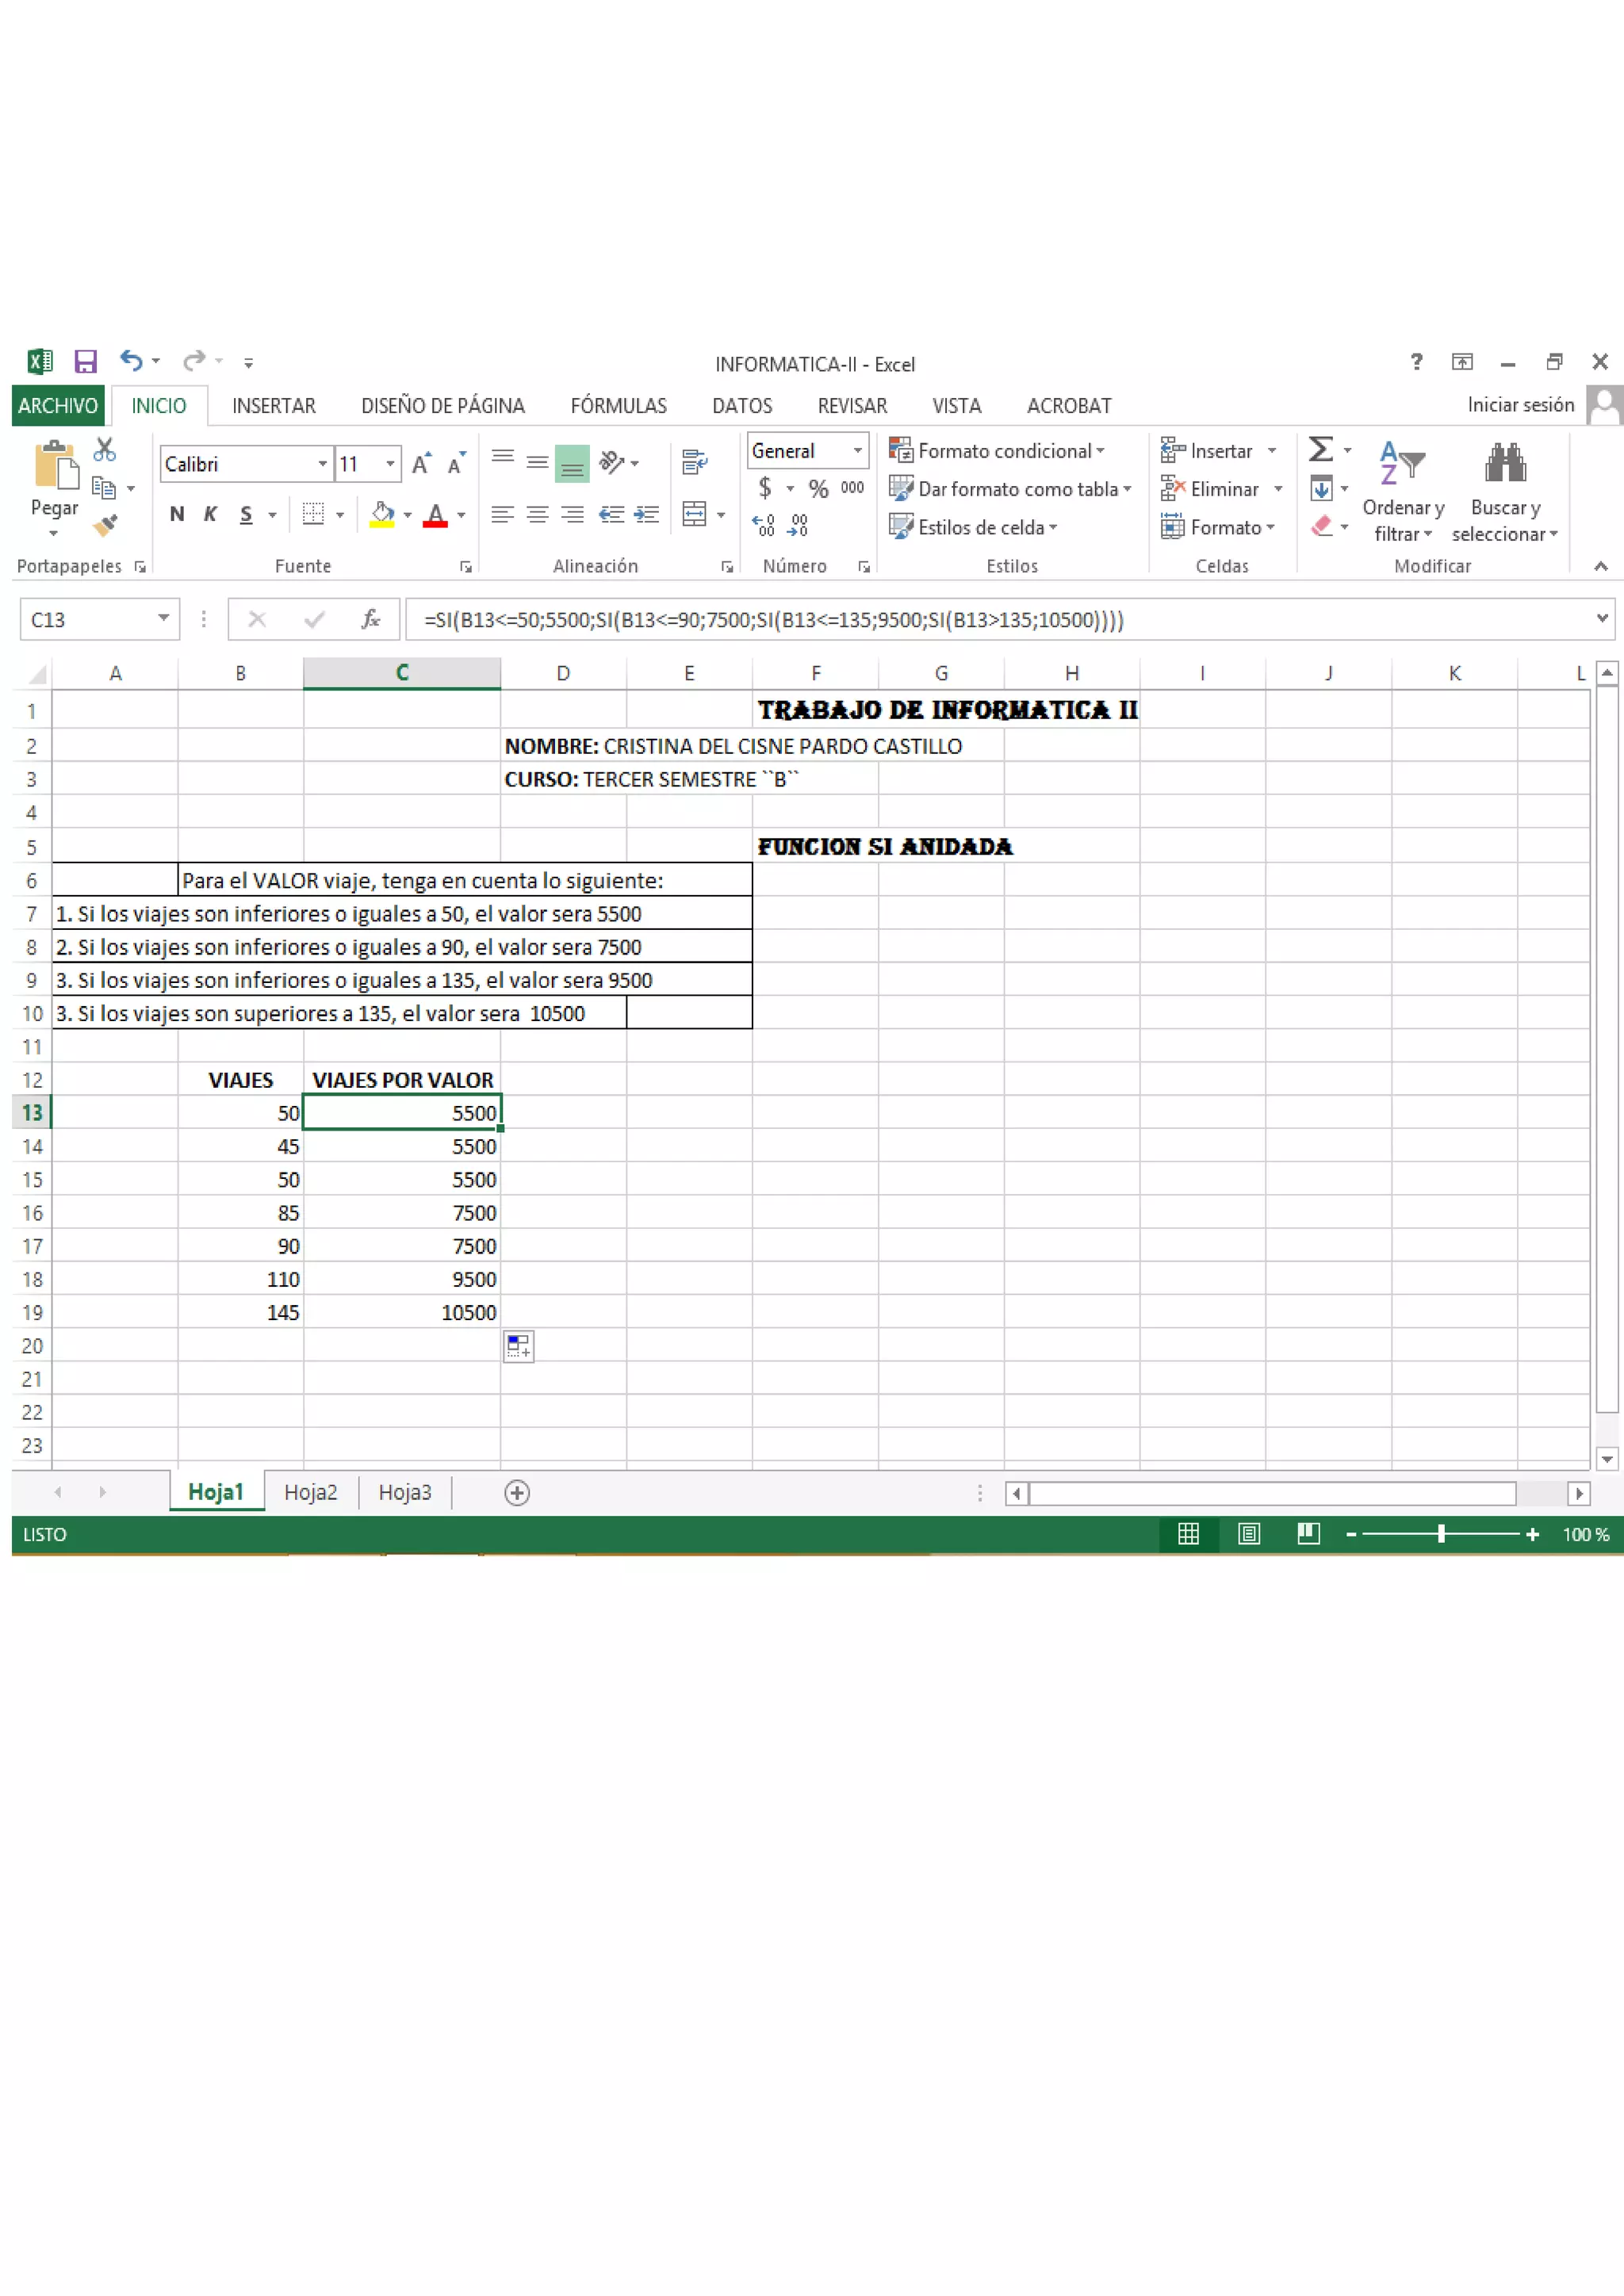Click the Auto Fill Options icon below table
Viewport: 1624px width, 2296px height.
click(518, 1346)
